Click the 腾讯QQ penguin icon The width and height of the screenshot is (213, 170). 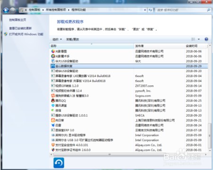tap(53, 101)
